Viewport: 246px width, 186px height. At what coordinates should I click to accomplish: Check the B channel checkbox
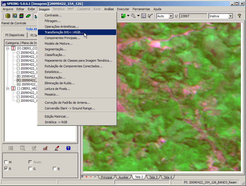click(55, 169)
